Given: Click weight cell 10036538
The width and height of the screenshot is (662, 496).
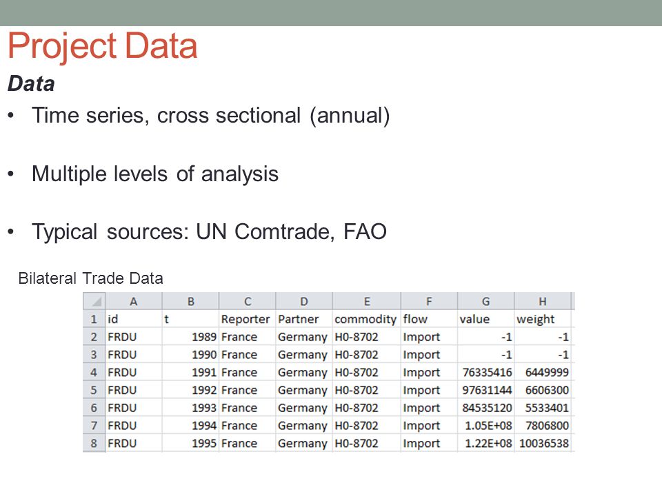Looking at the screenshot, I should [543, 443].
